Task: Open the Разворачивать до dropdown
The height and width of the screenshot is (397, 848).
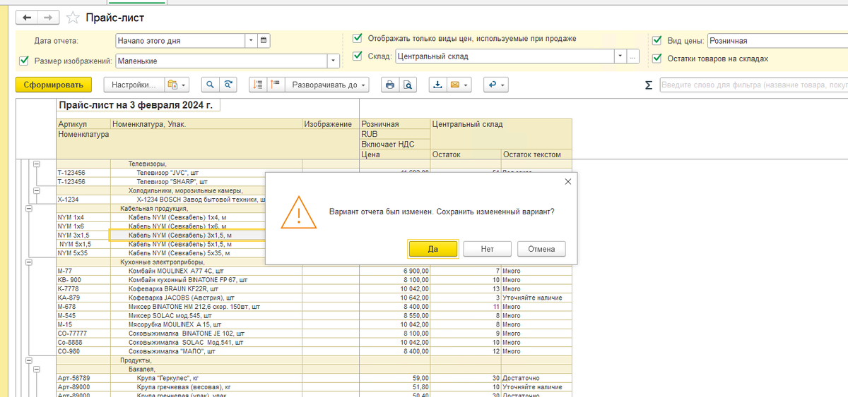Action: (x=328, y=85)
